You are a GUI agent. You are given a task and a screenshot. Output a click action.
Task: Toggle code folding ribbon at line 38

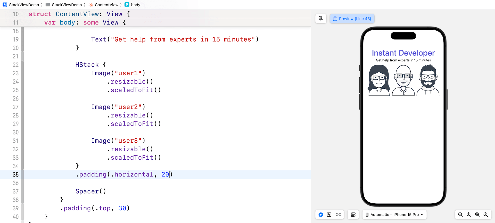[x=22, y=200]
